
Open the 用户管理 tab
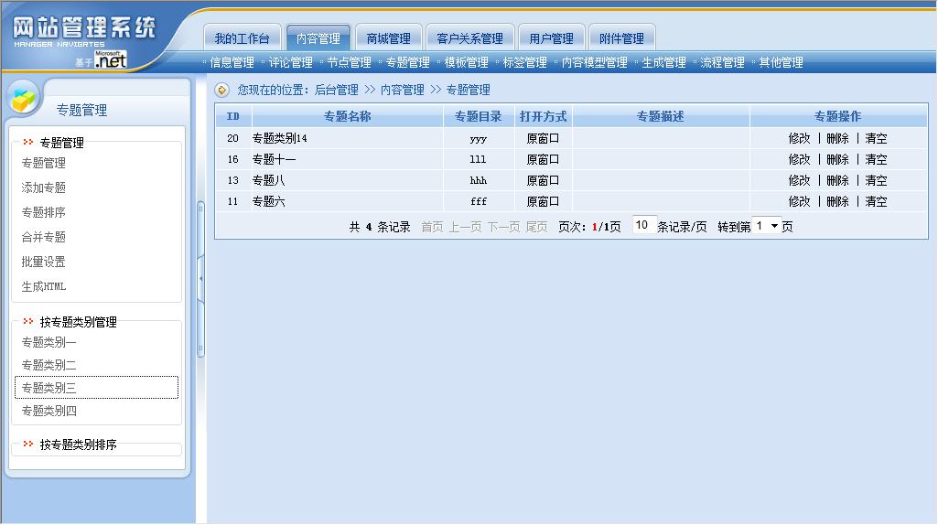551,38
